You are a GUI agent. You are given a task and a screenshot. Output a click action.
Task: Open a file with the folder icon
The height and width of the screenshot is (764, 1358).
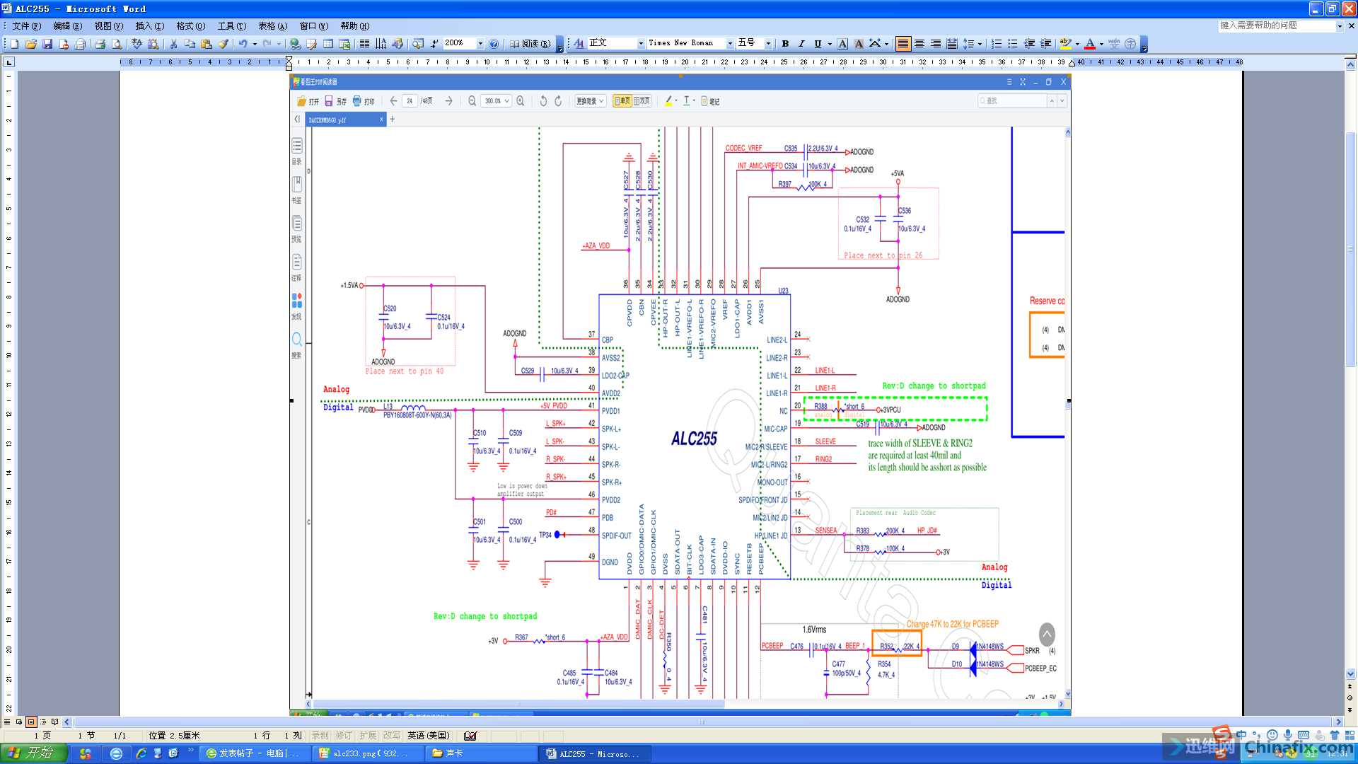[30, 44]
